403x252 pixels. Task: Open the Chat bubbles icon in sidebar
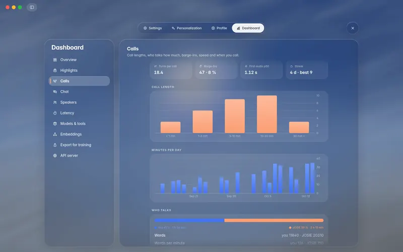click(55, 92)
